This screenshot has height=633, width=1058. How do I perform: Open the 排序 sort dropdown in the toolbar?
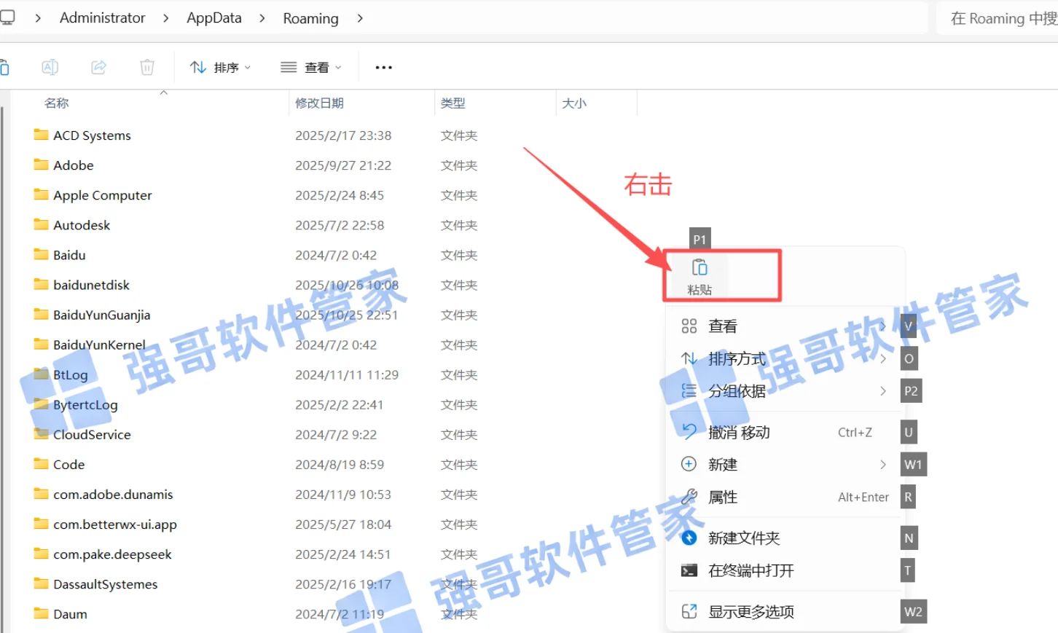pyautogui.click(x=220, y=68)
